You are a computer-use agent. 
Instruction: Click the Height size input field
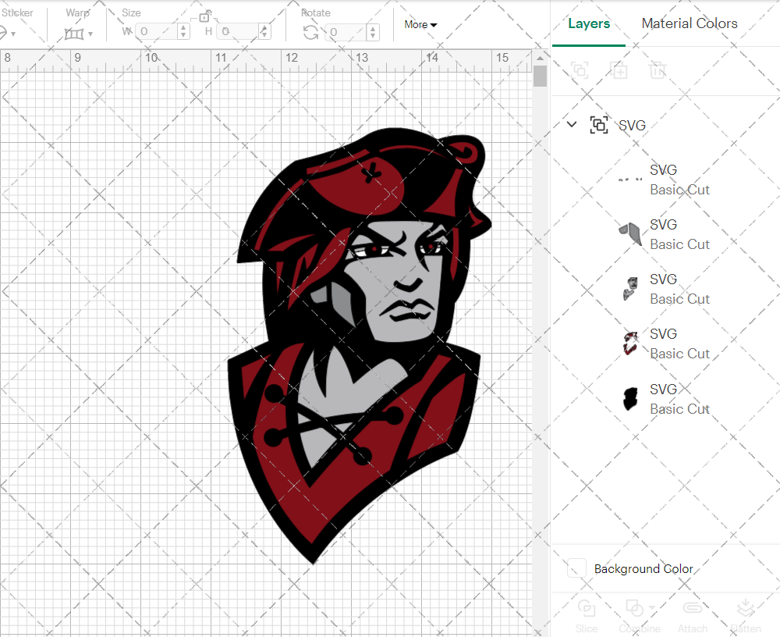pyautogui.click(x=238, y=31)
